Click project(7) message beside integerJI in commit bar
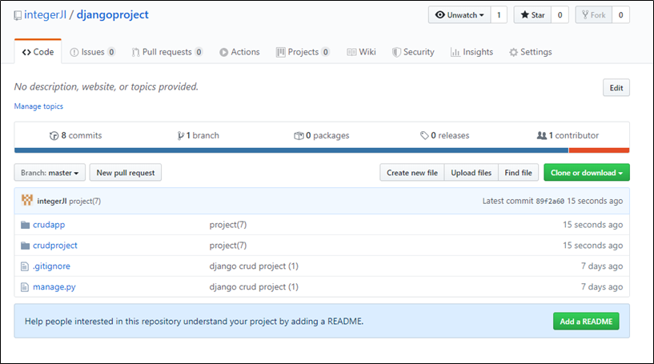This screenshot has height=364, width=654. (85, 201)
